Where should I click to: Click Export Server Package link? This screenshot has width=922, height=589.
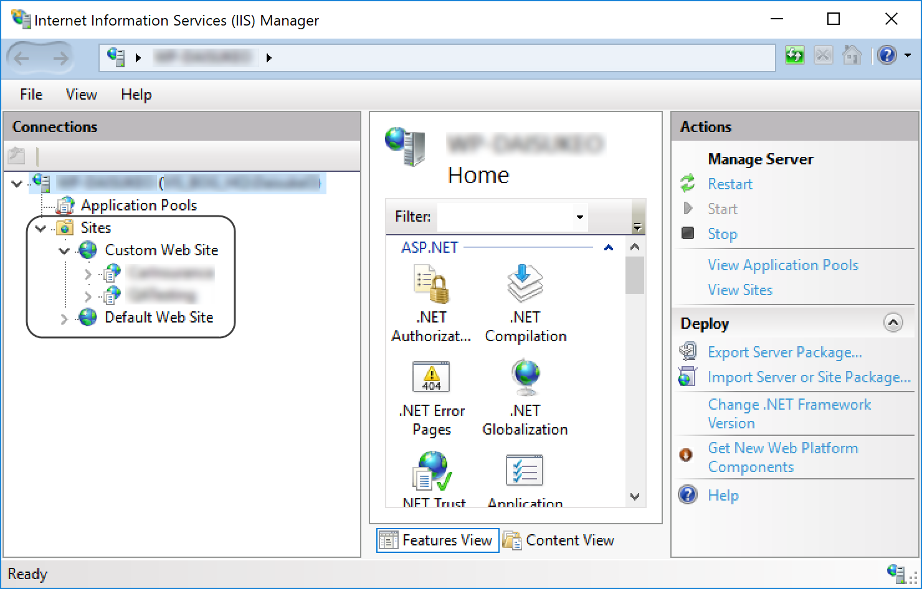pos(785,352)
